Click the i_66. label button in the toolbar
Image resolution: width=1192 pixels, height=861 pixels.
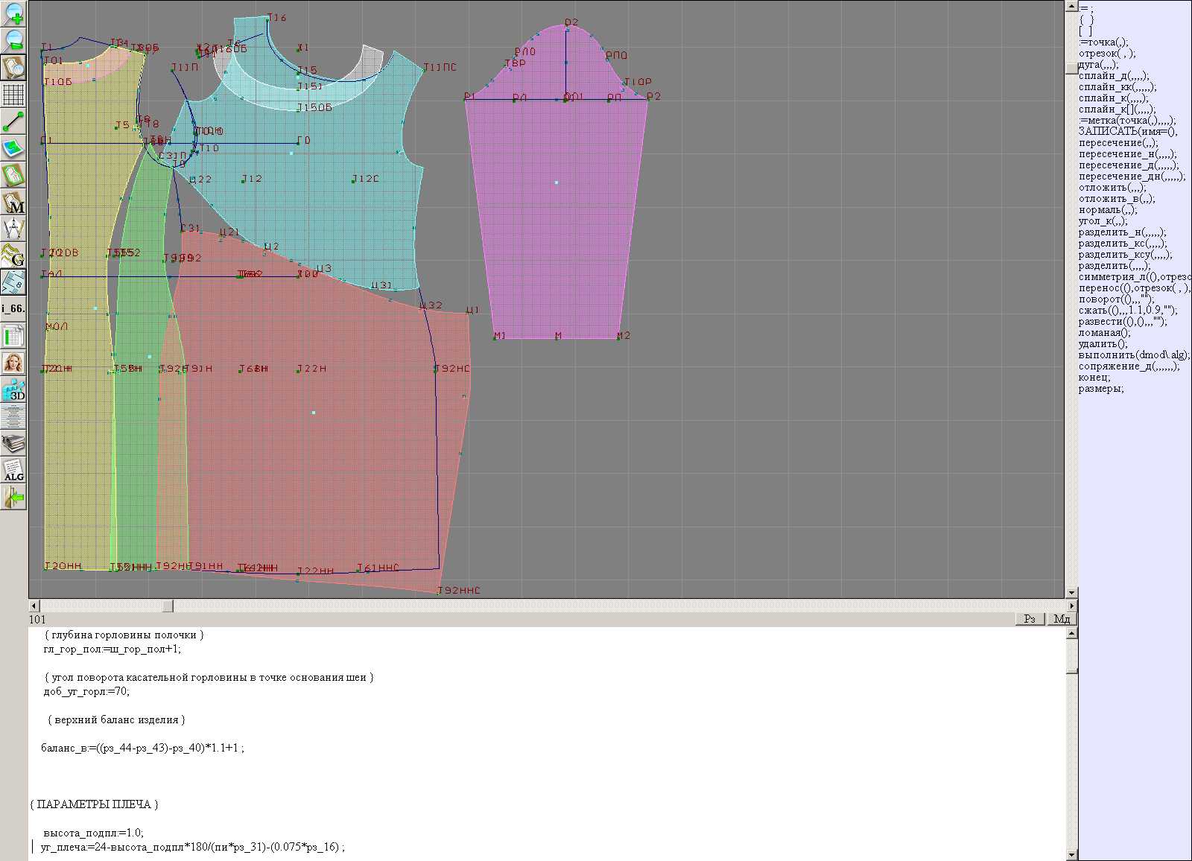13,308
